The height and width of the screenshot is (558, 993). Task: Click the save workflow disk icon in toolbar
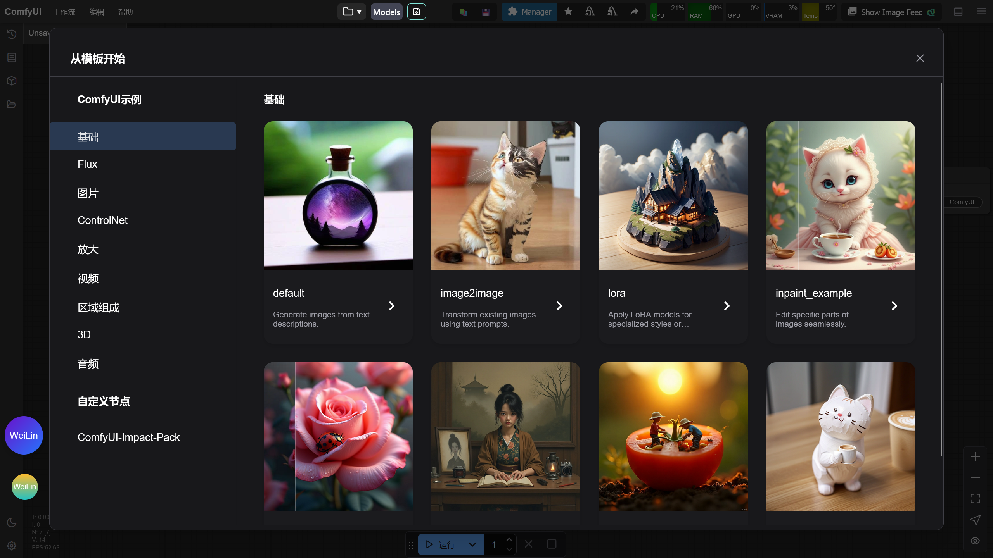pos(416,12)
